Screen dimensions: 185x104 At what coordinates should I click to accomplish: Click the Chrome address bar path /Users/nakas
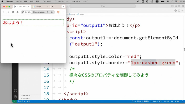[39, 12]
